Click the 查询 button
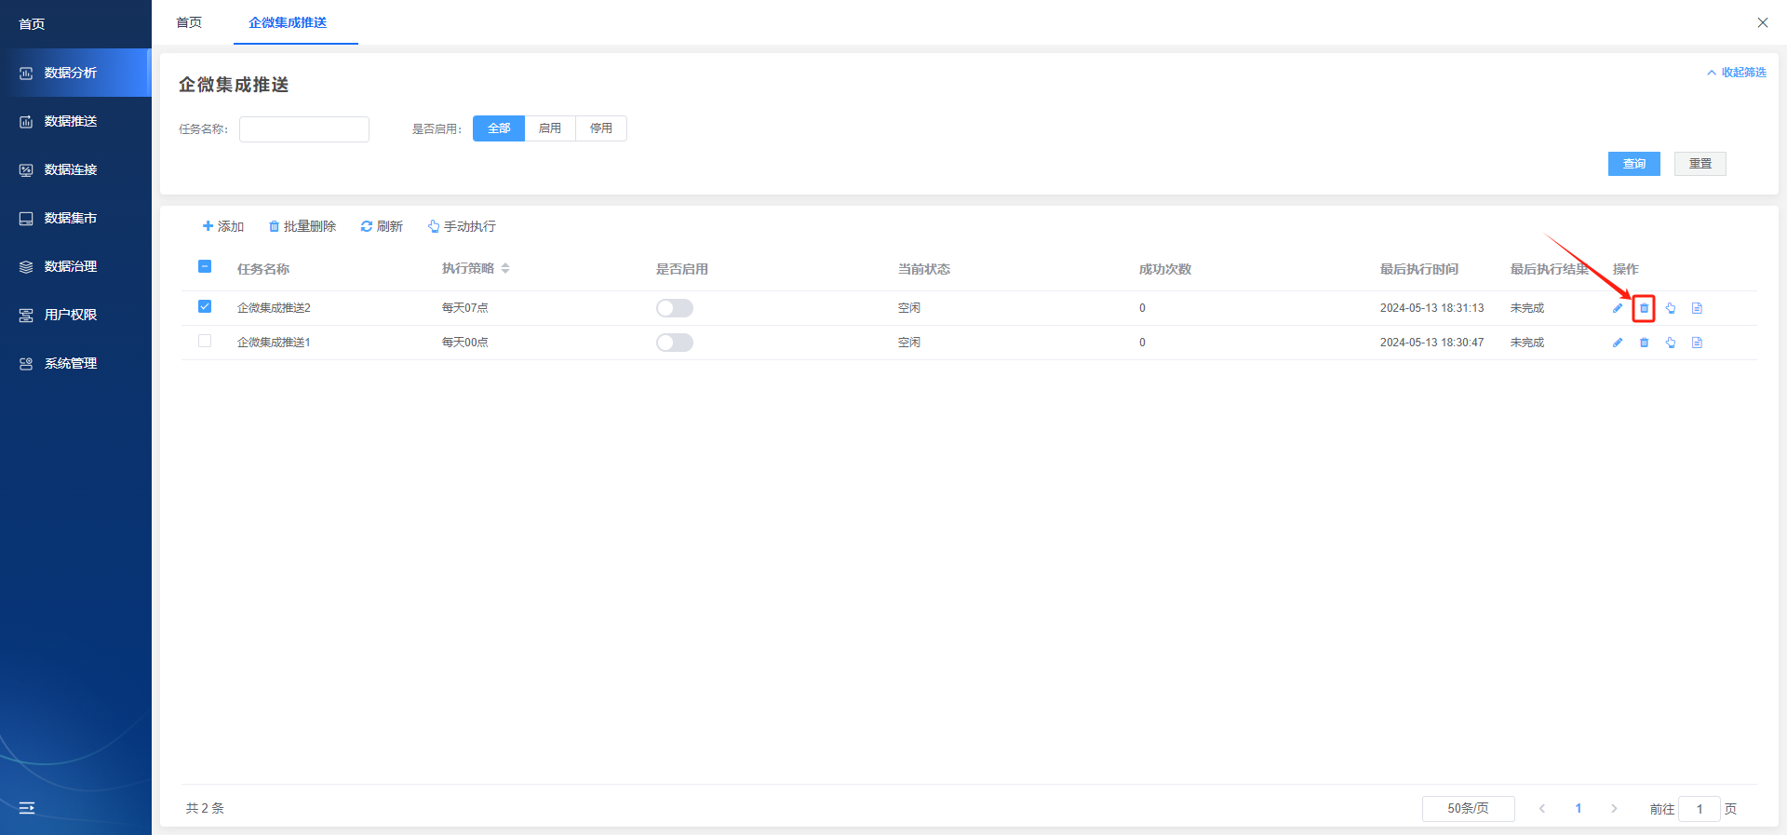 pyautogui.click(x=1634, y=164)
